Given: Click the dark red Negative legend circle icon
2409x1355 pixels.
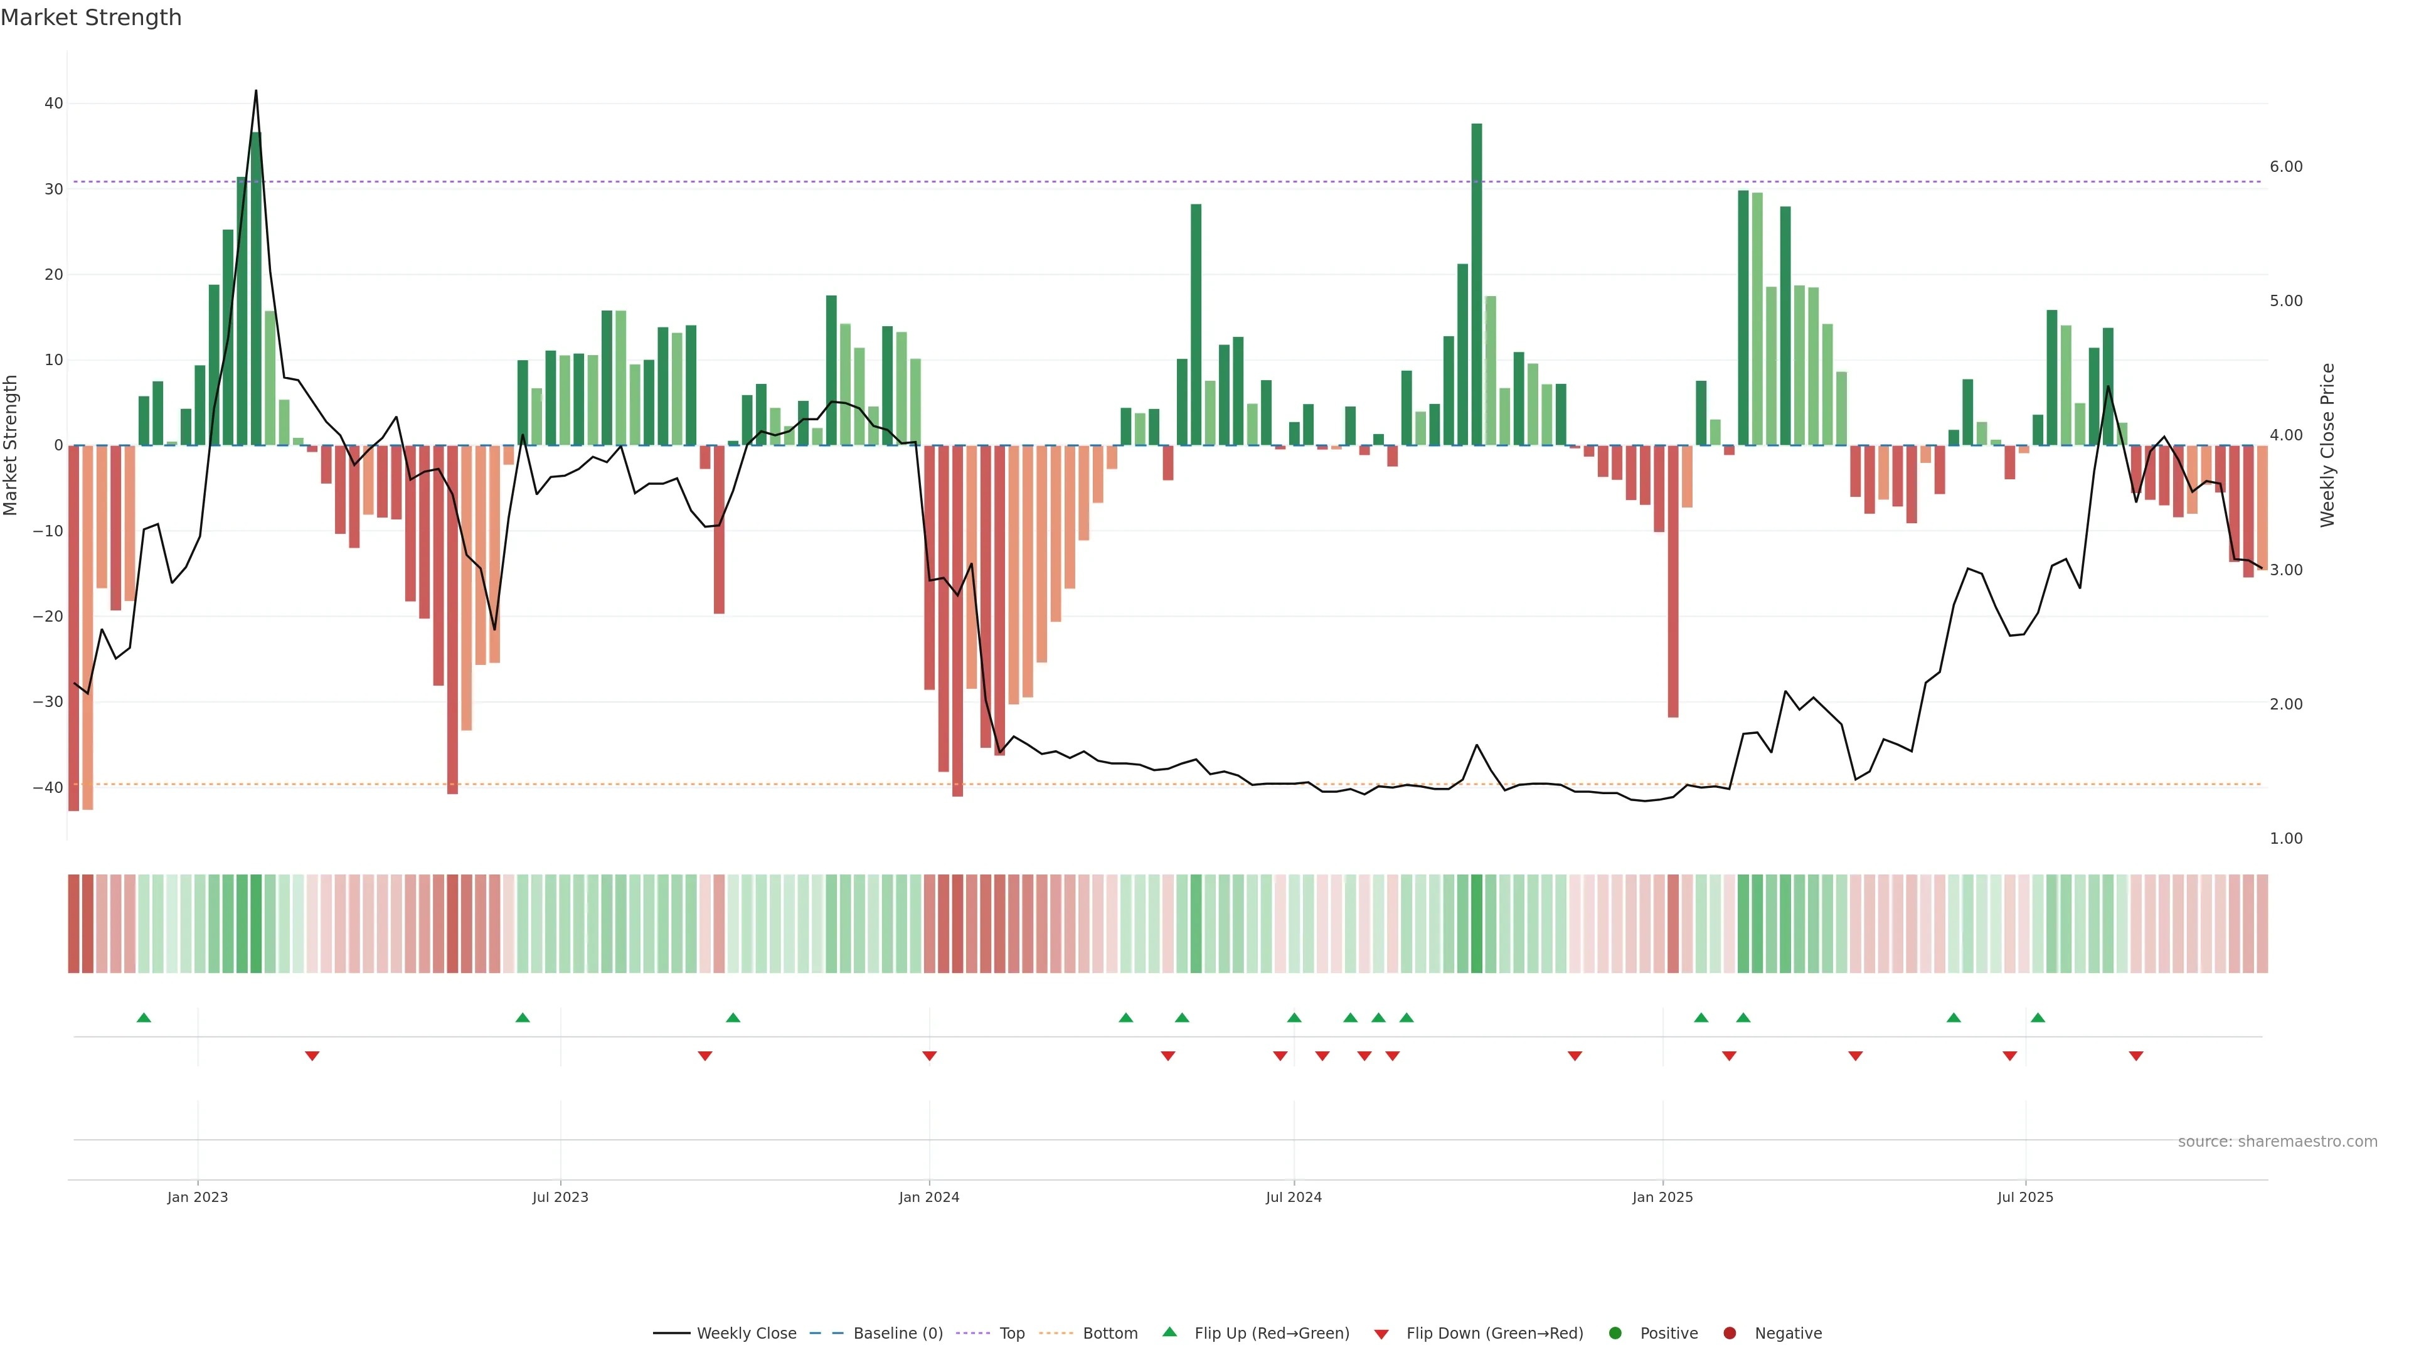Looking at the screenshot, I should tap(1729, 1332).
